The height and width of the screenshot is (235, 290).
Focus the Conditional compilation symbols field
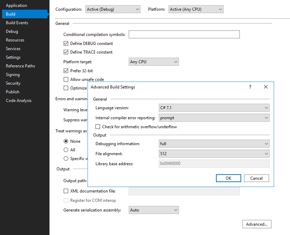[184, 34]
